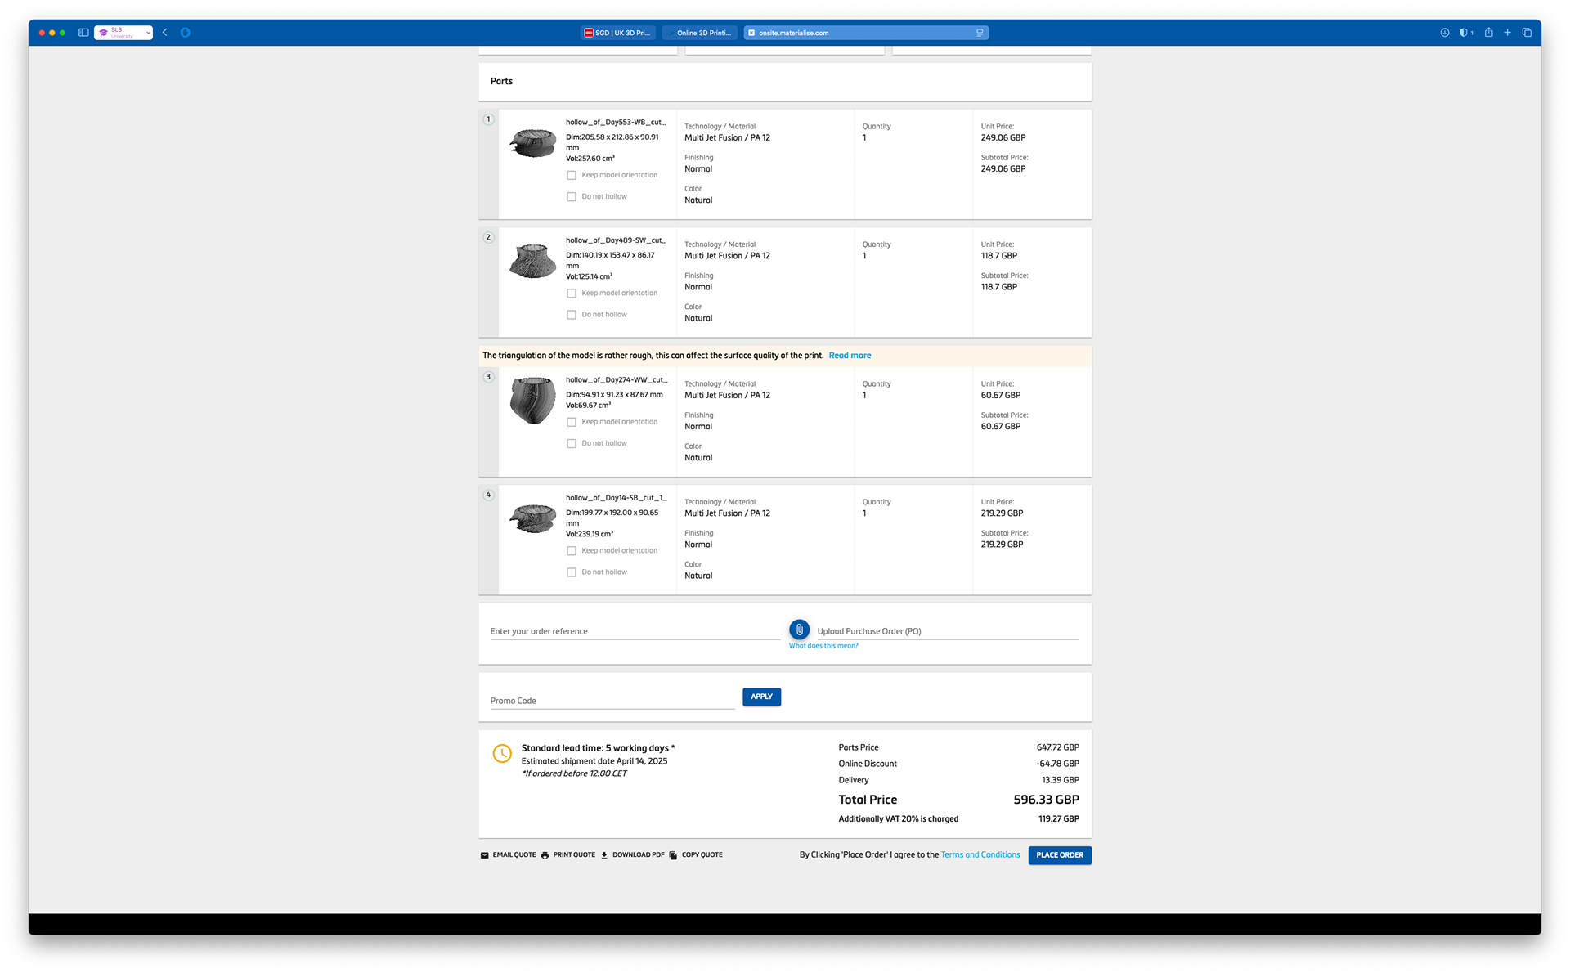Enable Keep model orientation for part 1

[572, 175]
